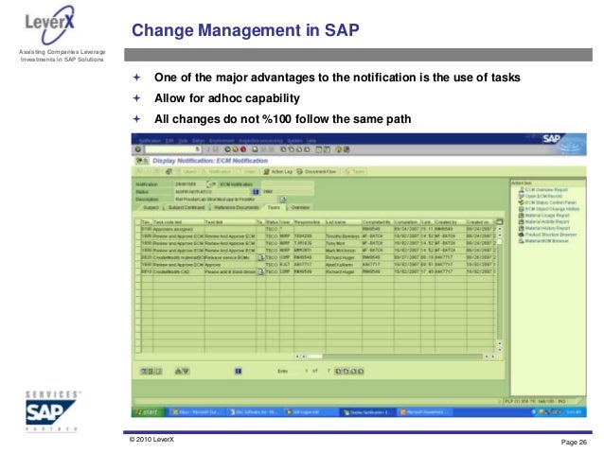Click long text icon in CAD task row
This screenshot has width=604, height=453.
click(260, 271)
